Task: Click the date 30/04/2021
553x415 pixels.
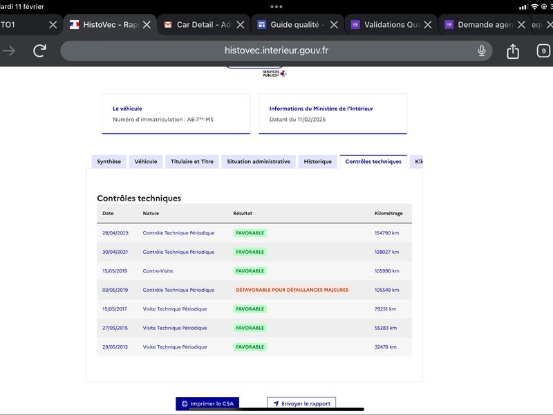Action: click(115, 252)
